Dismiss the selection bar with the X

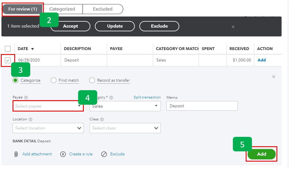[x=233, y=26]
